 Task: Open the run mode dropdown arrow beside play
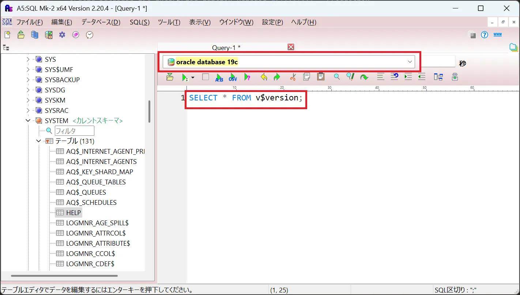tap(193, 77)
